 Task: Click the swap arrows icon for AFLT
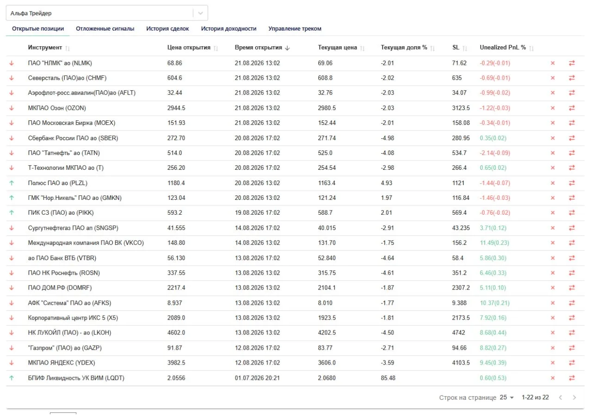point(572,93)
